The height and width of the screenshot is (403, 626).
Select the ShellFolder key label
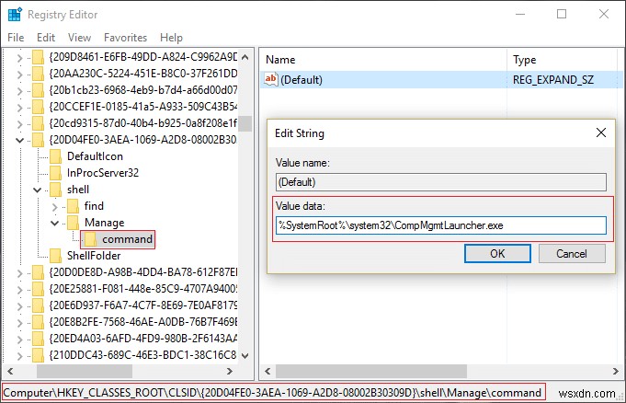coord(94,256)
